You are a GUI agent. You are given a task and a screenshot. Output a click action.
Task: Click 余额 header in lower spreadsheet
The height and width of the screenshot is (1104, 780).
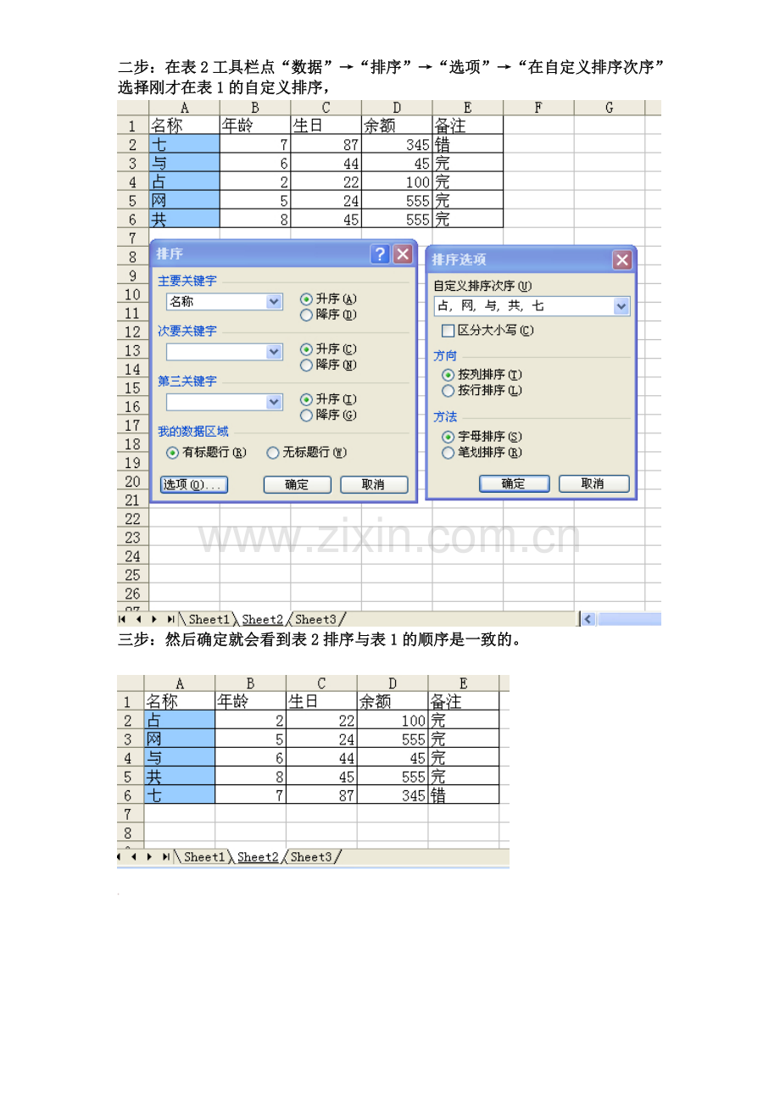click(x=393, y=701)
